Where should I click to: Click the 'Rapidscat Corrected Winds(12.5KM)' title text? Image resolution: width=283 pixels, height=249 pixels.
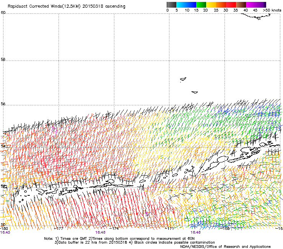pyautogui.click(x=44, y=7)
